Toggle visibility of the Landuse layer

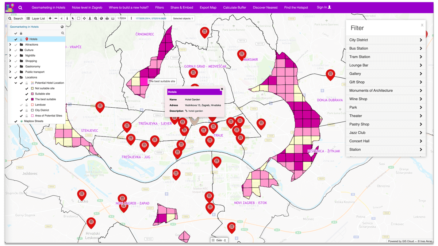(x=21, y=105)
